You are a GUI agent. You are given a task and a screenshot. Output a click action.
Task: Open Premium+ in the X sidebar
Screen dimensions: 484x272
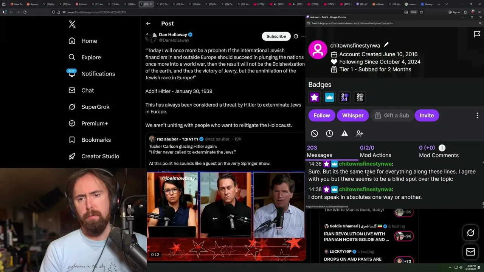tap(88, 123)
